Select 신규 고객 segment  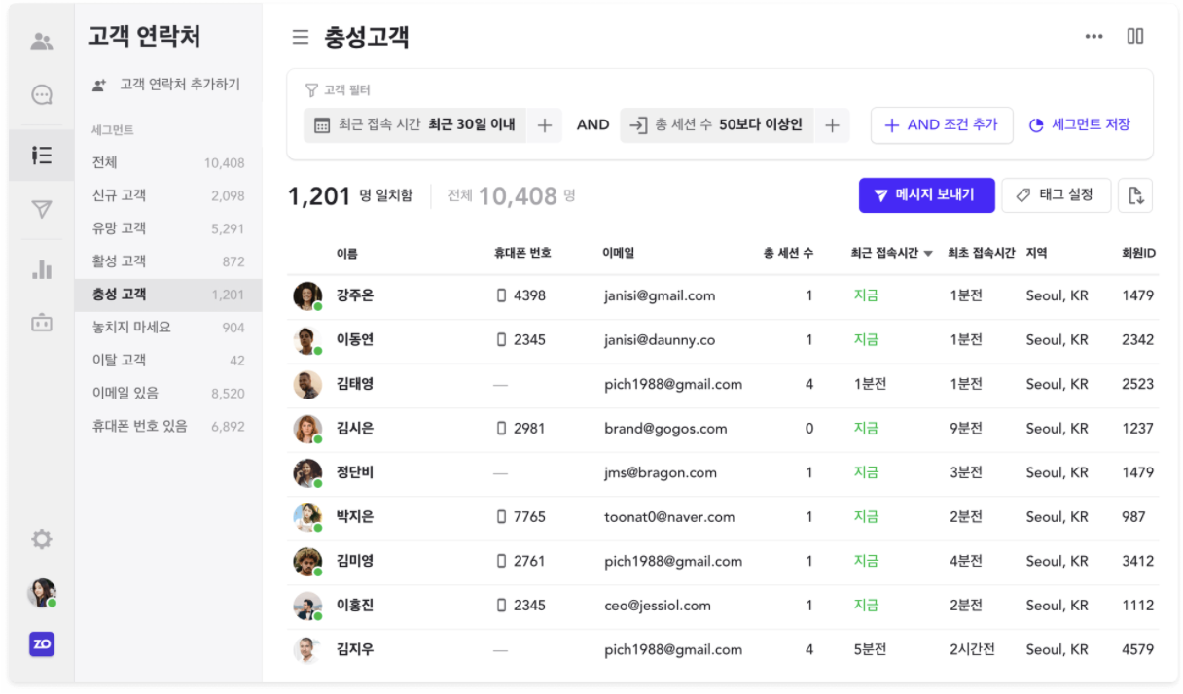pyautogui.click(x=119, y=195)
